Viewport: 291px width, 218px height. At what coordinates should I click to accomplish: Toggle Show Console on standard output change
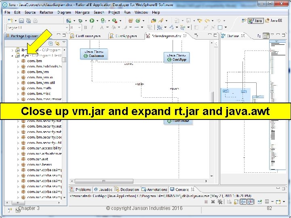point(243,202)
